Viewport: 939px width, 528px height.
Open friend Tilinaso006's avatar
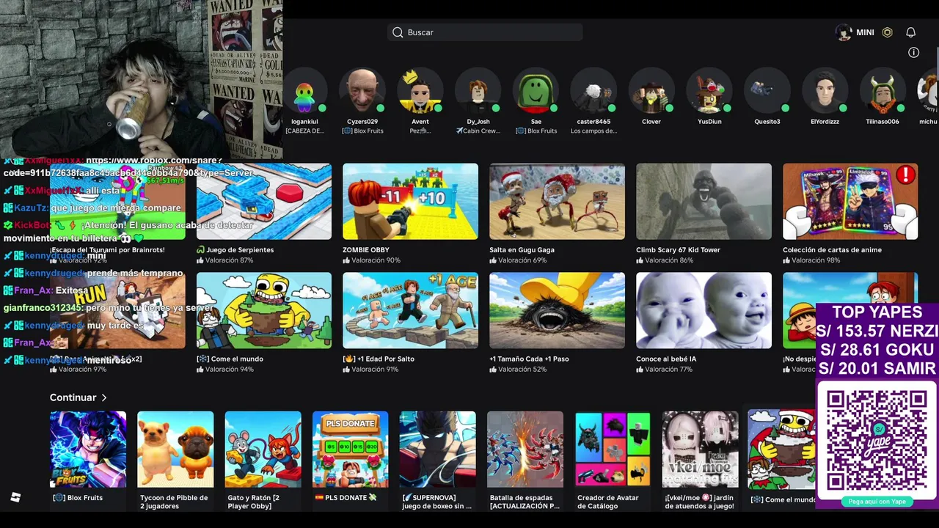[x=883, y=92]
